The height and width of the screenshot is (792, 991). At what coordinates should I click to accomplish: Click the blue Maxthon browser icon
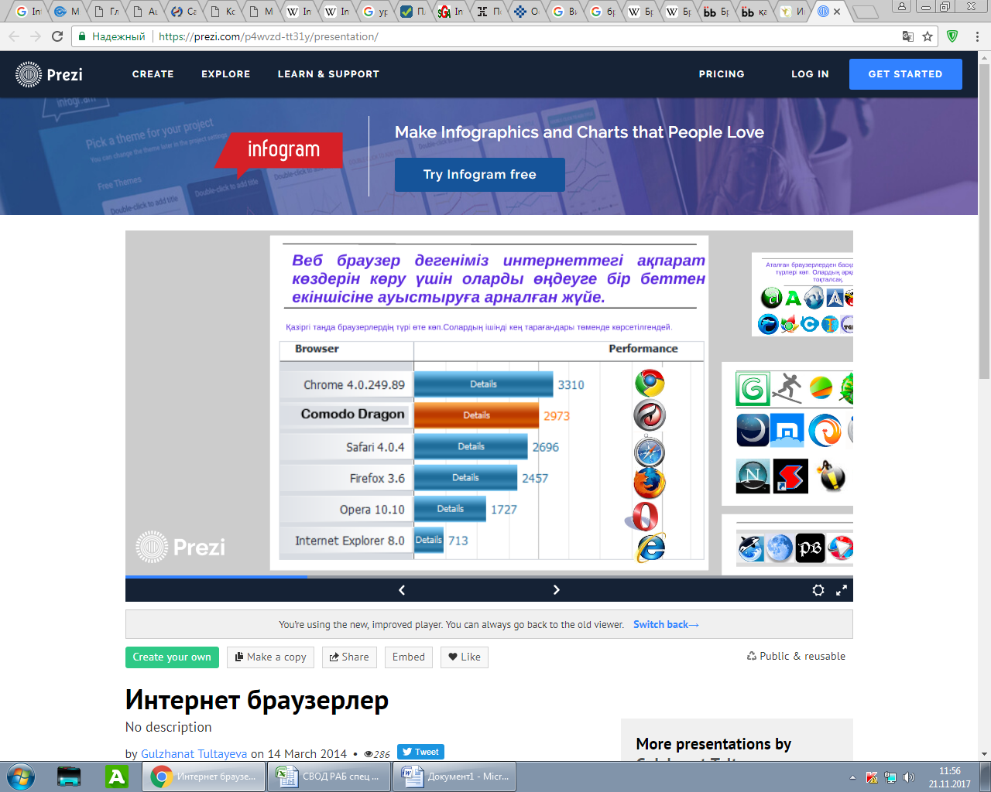787,431
